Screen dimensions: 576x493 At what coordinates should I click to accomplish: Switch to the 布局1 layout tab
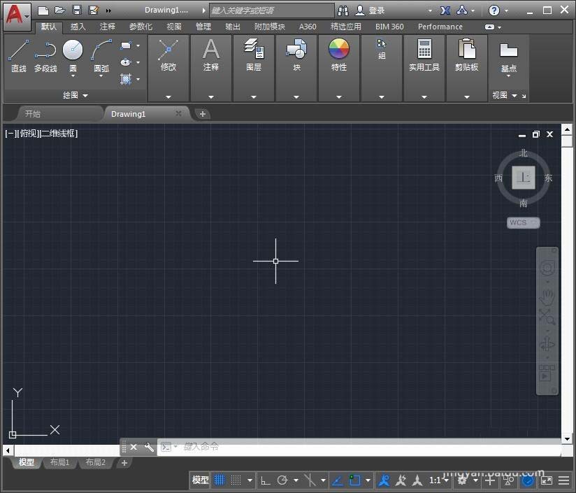[x=59, y=462]
